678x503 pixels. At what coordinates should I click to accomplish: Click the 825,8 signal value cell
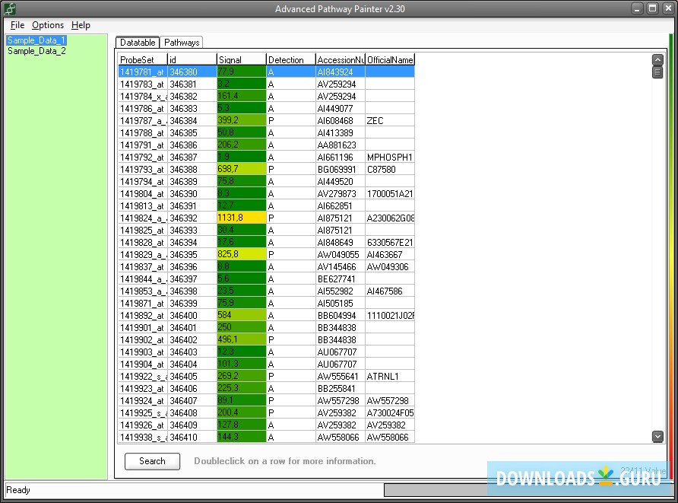pos(241,254)
